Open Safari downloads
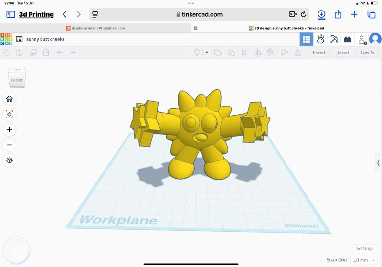The width and height of the screenshot is (382, 267). click(x=321, y=14)
